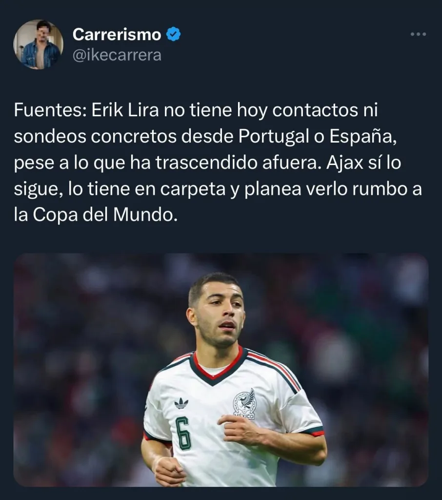The height and width of the screenshot is (500, 442).
Task: Select the name "Erik Lira" in the tweet
Action: pyautogui.click(x=125, y=110)
